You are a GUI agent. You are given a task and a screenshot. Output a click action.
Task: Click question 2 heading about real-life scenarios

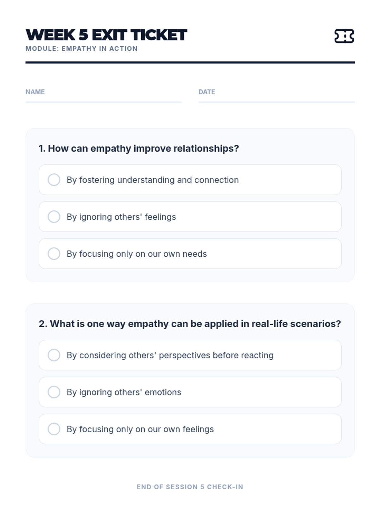[190, 324]
